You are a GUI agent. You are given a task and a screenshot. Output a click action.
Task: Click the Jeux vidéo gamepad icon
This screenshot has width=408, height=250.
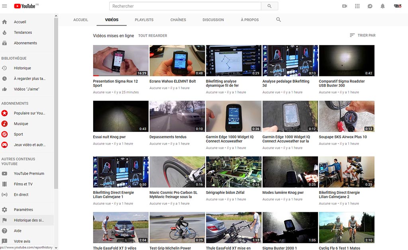coord(4,145)
